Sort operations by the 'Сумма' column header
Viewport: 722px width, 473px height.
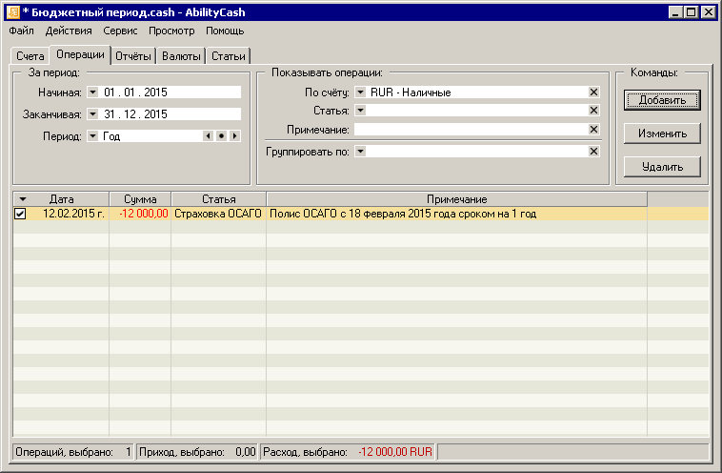point(140,198)
